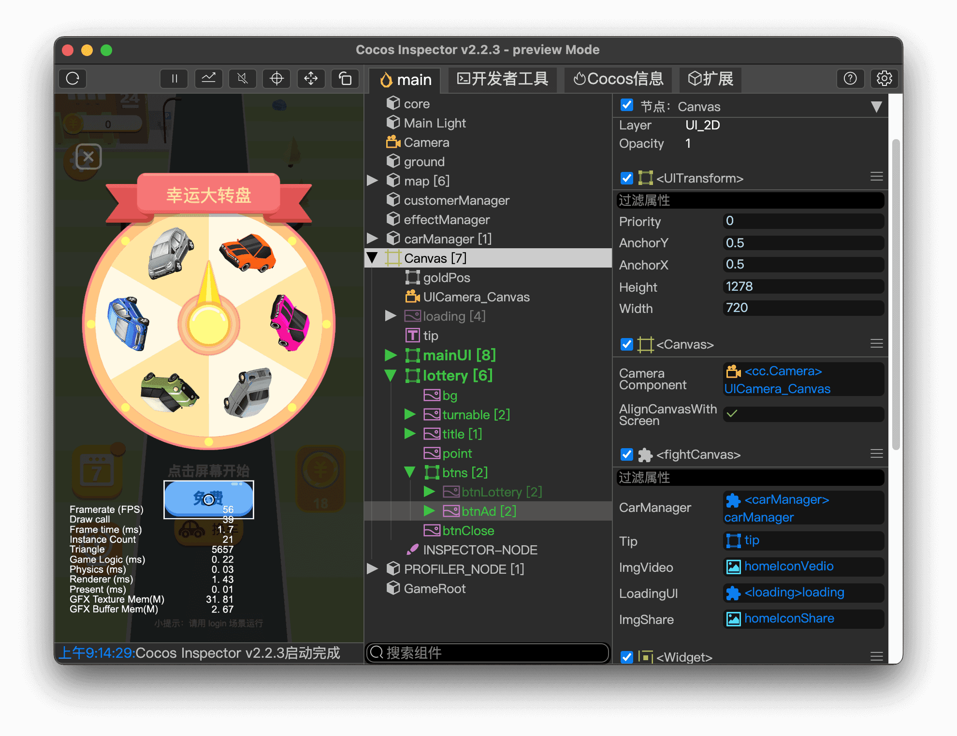Open the help question mark icon
This screenshot has height=736, width=957.
point(850,79)
